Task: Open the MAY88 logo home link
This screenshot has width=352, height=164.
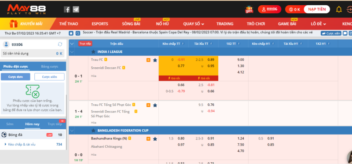Action: coord(26,10)
